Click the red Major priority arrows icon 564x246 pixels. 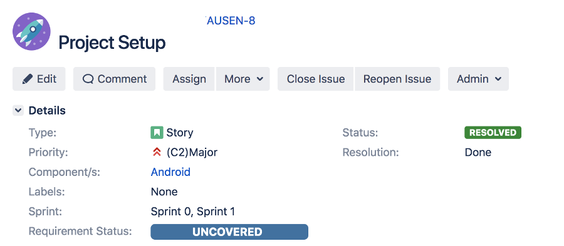[x=157, y=152]
